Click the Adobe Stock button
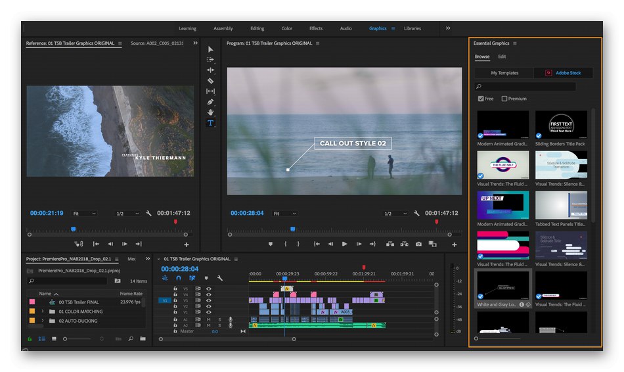This screenshot has width=624, height=372. (564, 73)
